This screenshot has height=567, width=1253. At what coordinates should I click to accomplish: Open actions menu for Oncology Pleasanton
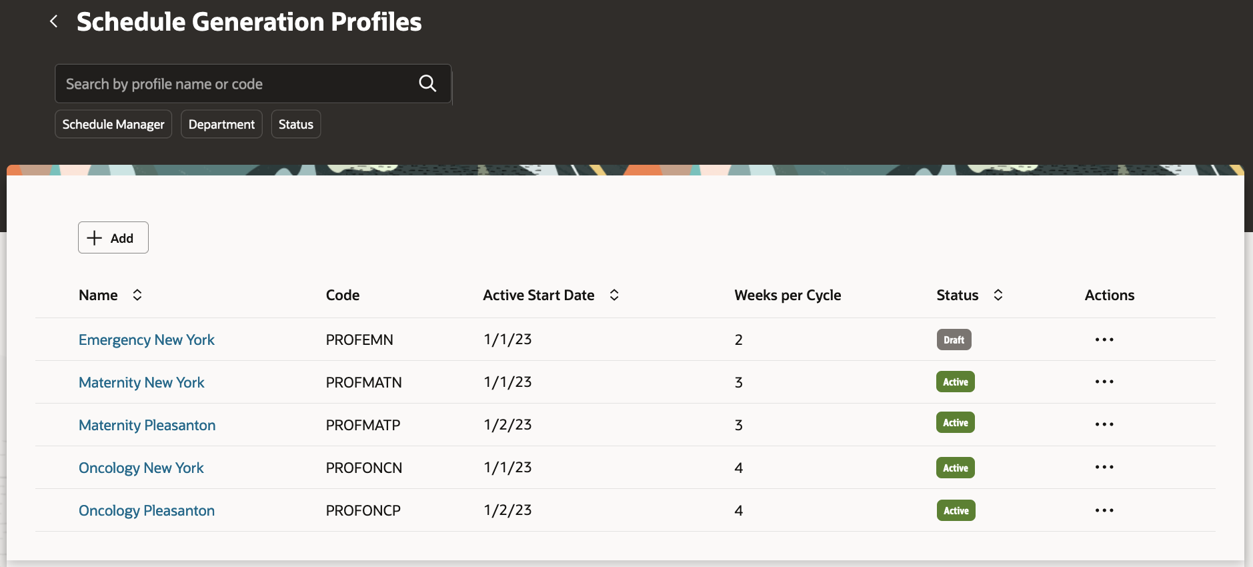1104,510
